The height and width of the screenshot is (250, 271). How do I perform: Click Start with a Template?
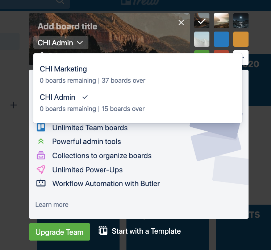click(x=139, y=231)
